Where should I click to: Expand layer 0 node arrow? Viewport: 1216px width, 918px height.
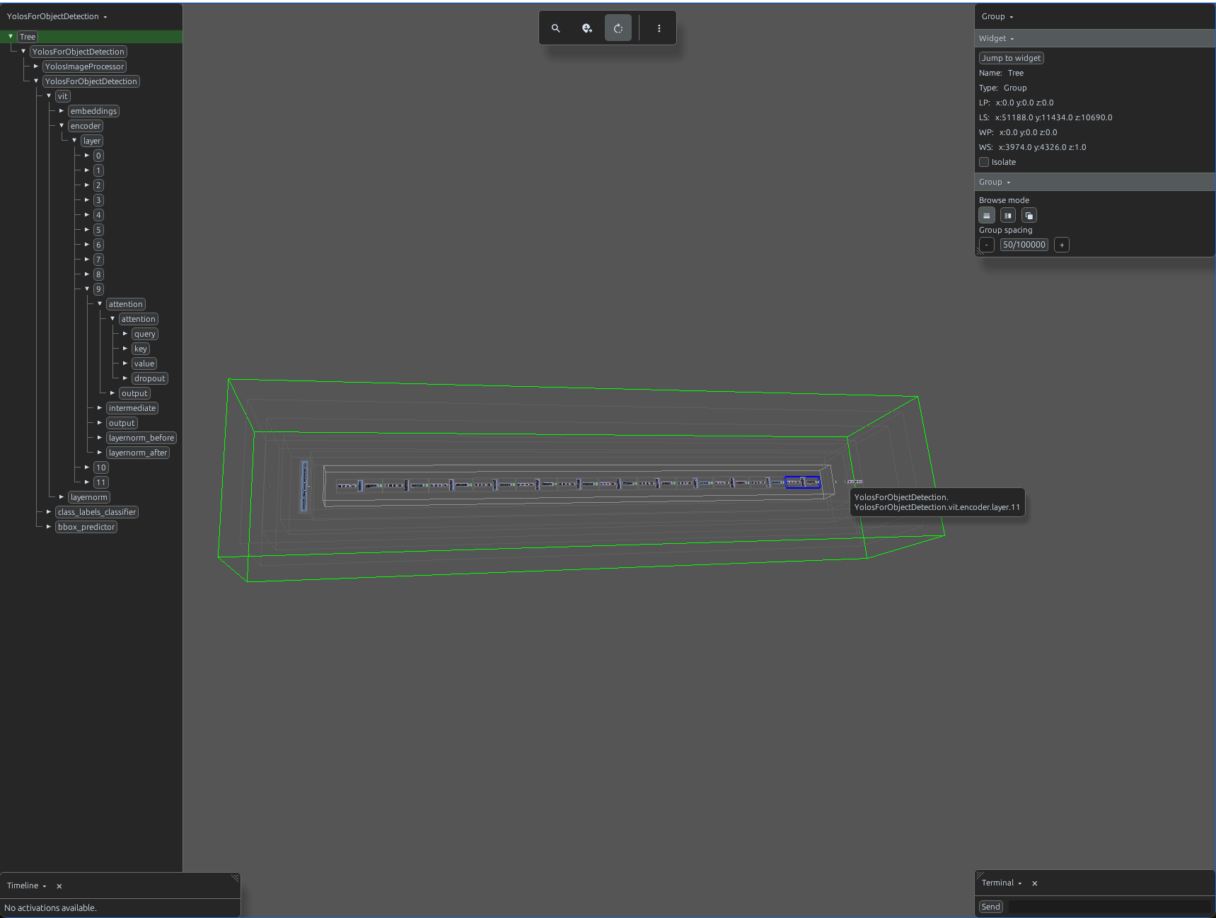tap(87, 155)
